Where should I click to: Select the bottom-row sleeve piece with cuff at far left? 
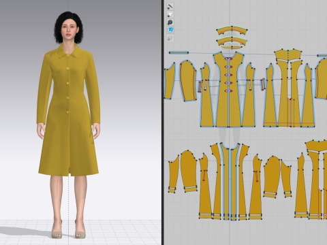tap(173, 174)
